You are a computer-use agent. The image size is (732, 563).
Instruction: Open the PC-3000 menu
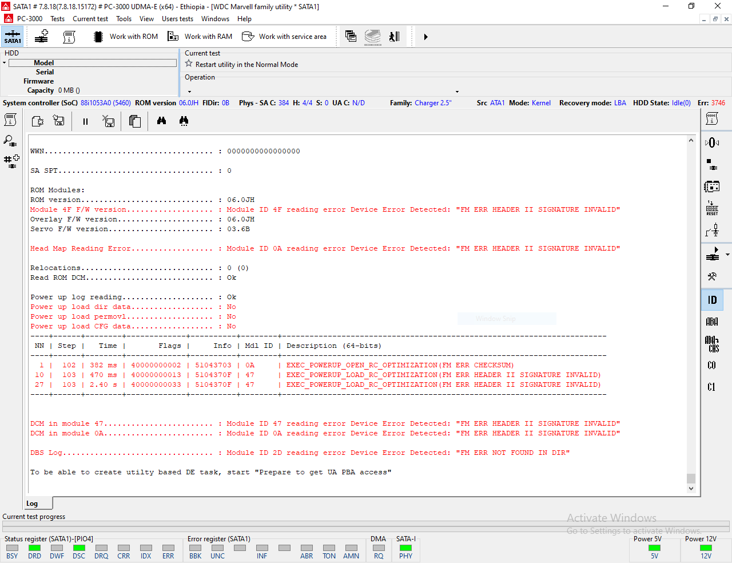tap(30, 19)
